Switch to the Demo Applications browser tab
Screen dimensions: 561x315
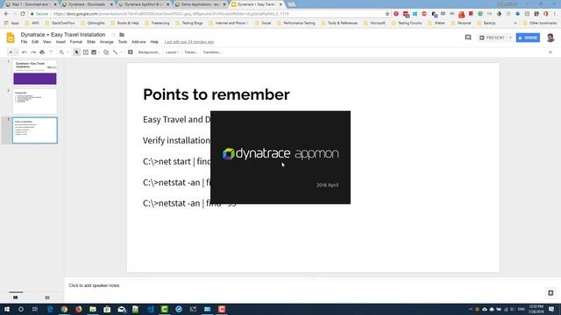(200, 4)
